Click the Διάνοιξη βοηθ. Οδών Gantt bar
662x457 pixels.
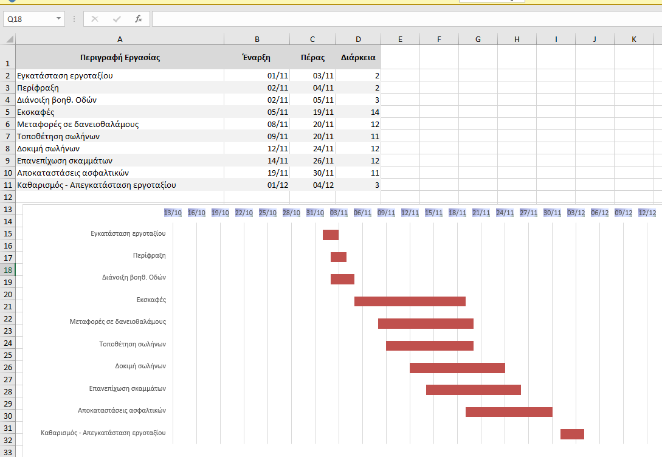click(x=342, y=279)
